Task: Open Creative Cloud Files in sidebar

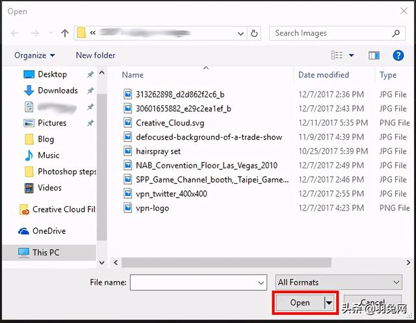Action: [x=63, y=209]
